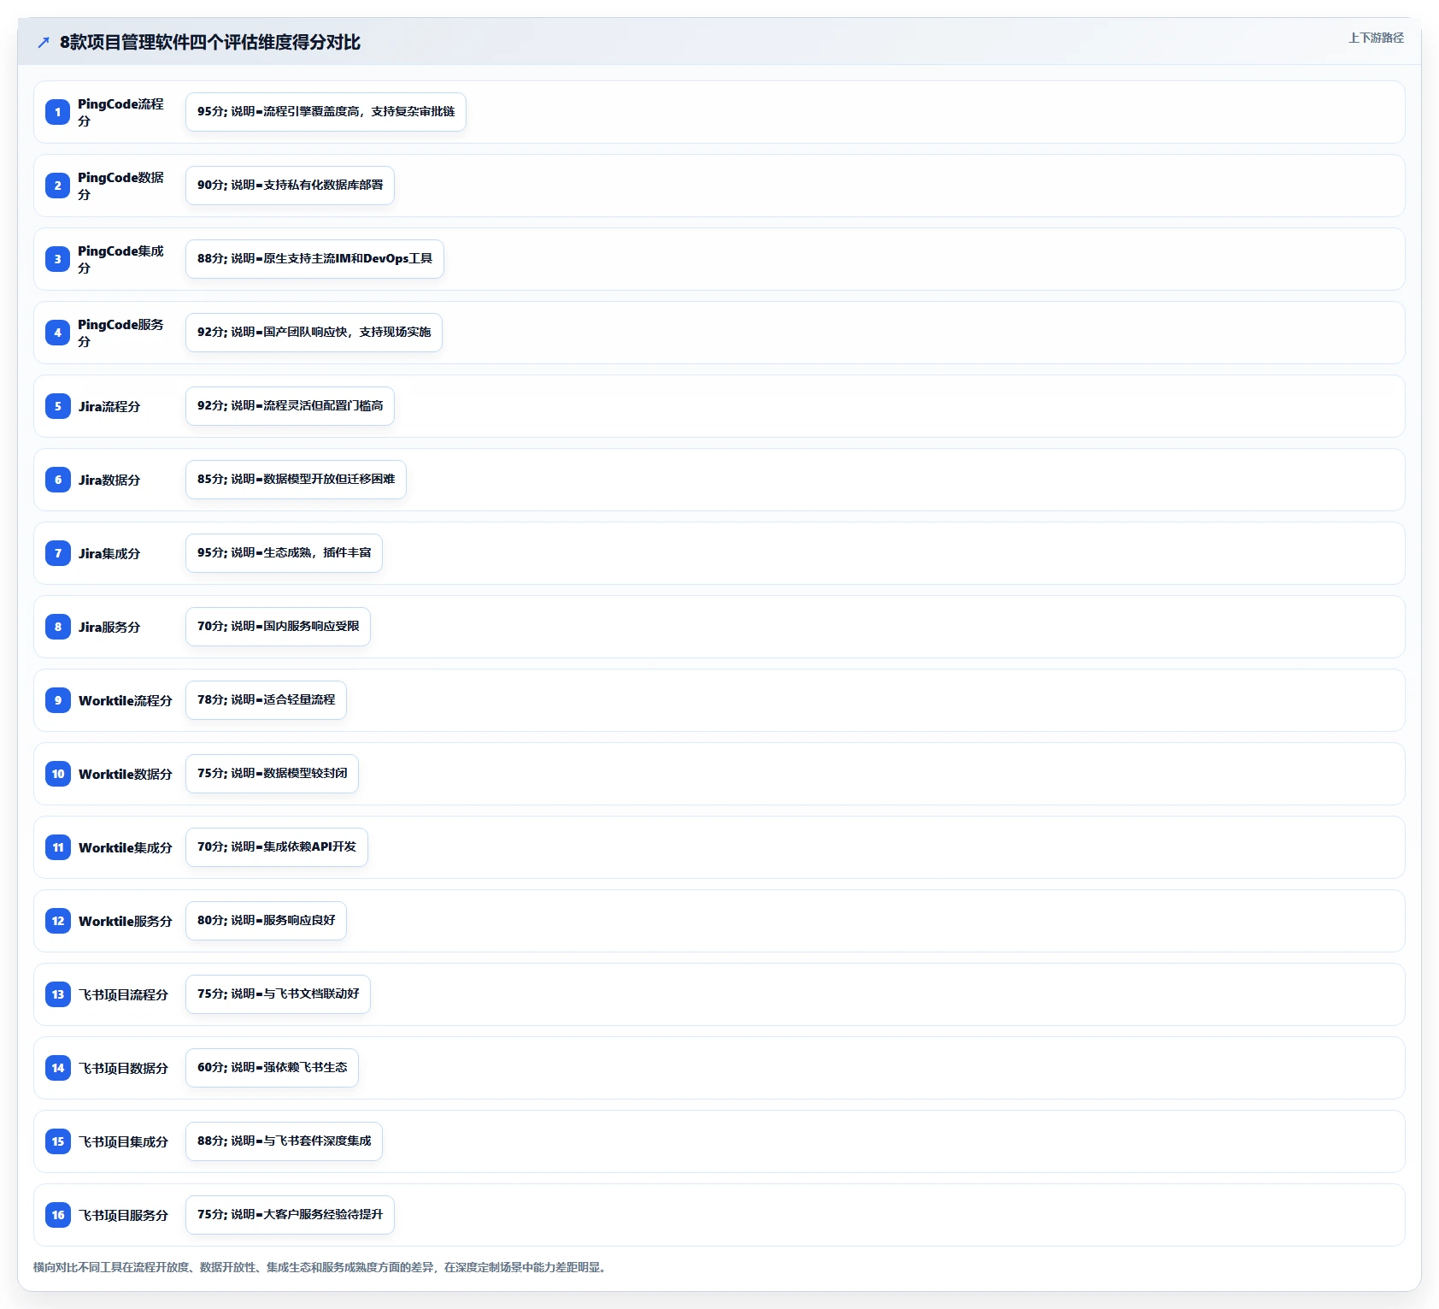1439x1309 pixels.
Task: Click the 飞书项目数据分 row label
Action: coord(123,1068)
